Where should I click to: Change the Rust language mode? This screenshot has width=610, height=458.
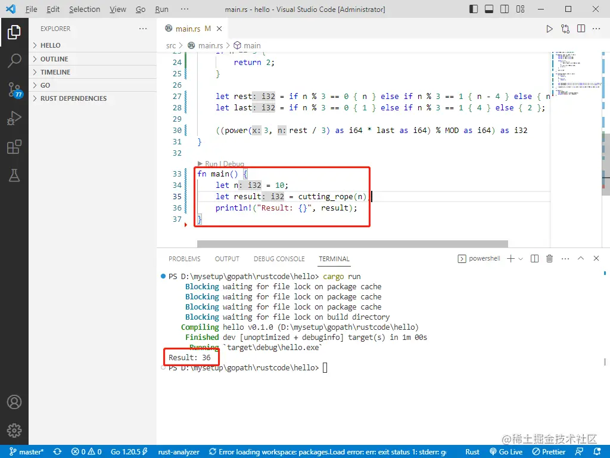tap(472, 452)
